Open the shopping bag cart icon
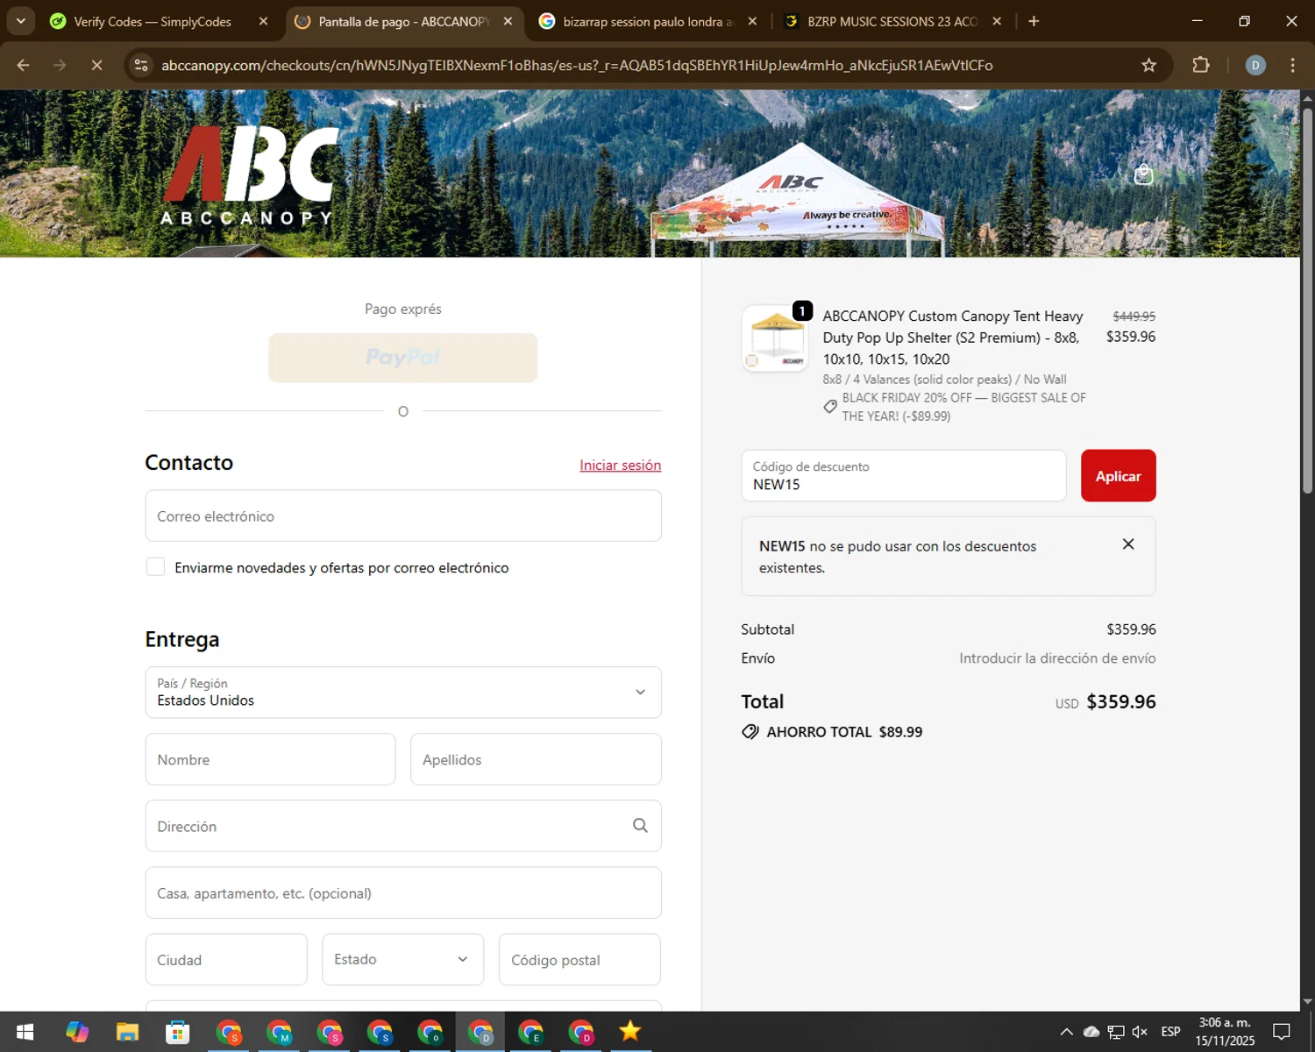1315x1052 pixels. click(1143, 174)
